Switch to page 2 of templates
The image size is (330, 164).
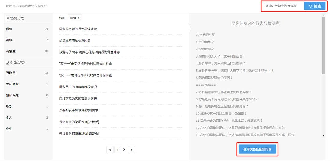pyautogui.click(x=124, y=150)
